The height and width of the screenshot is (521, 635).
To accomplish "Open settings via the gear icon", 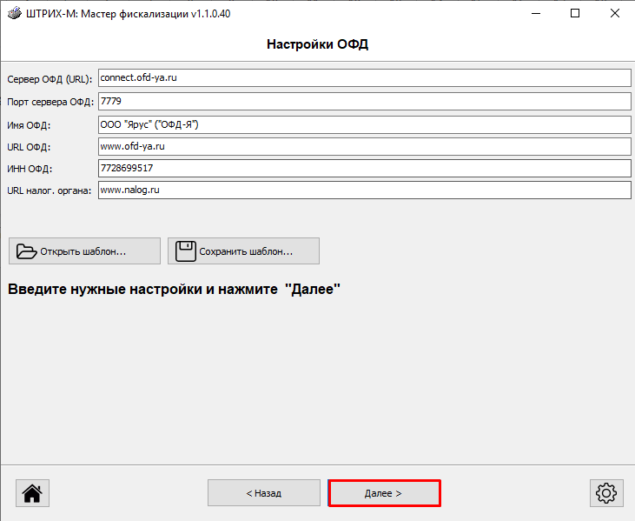I will pyautogui.click(x=605, y=493).
